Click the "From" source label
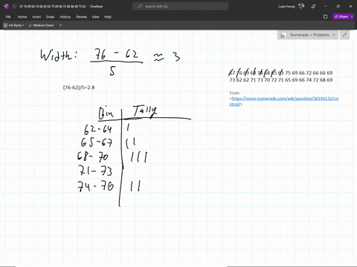Viewport: 357px width, 267px height. pos(234,93)
